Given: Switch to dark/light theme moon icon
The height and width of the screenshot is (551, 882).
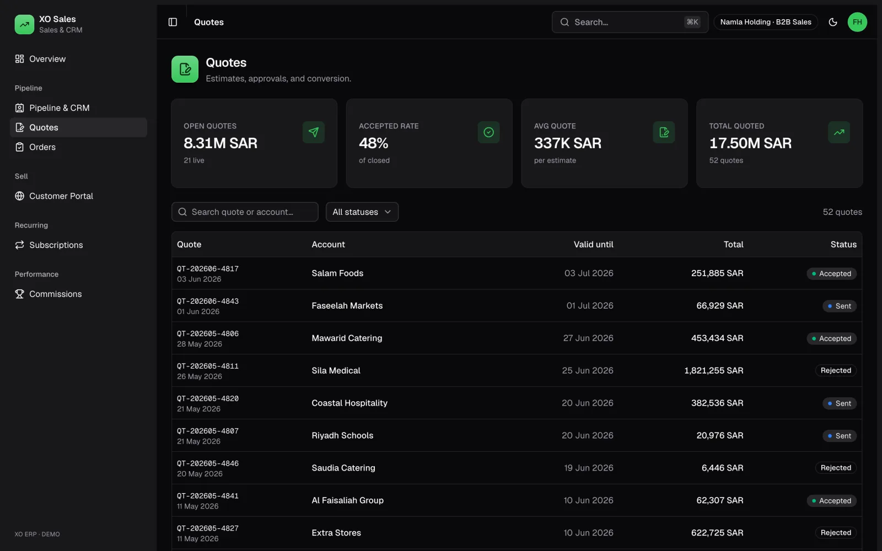Looking at the screenshot, I should [833, 22].
